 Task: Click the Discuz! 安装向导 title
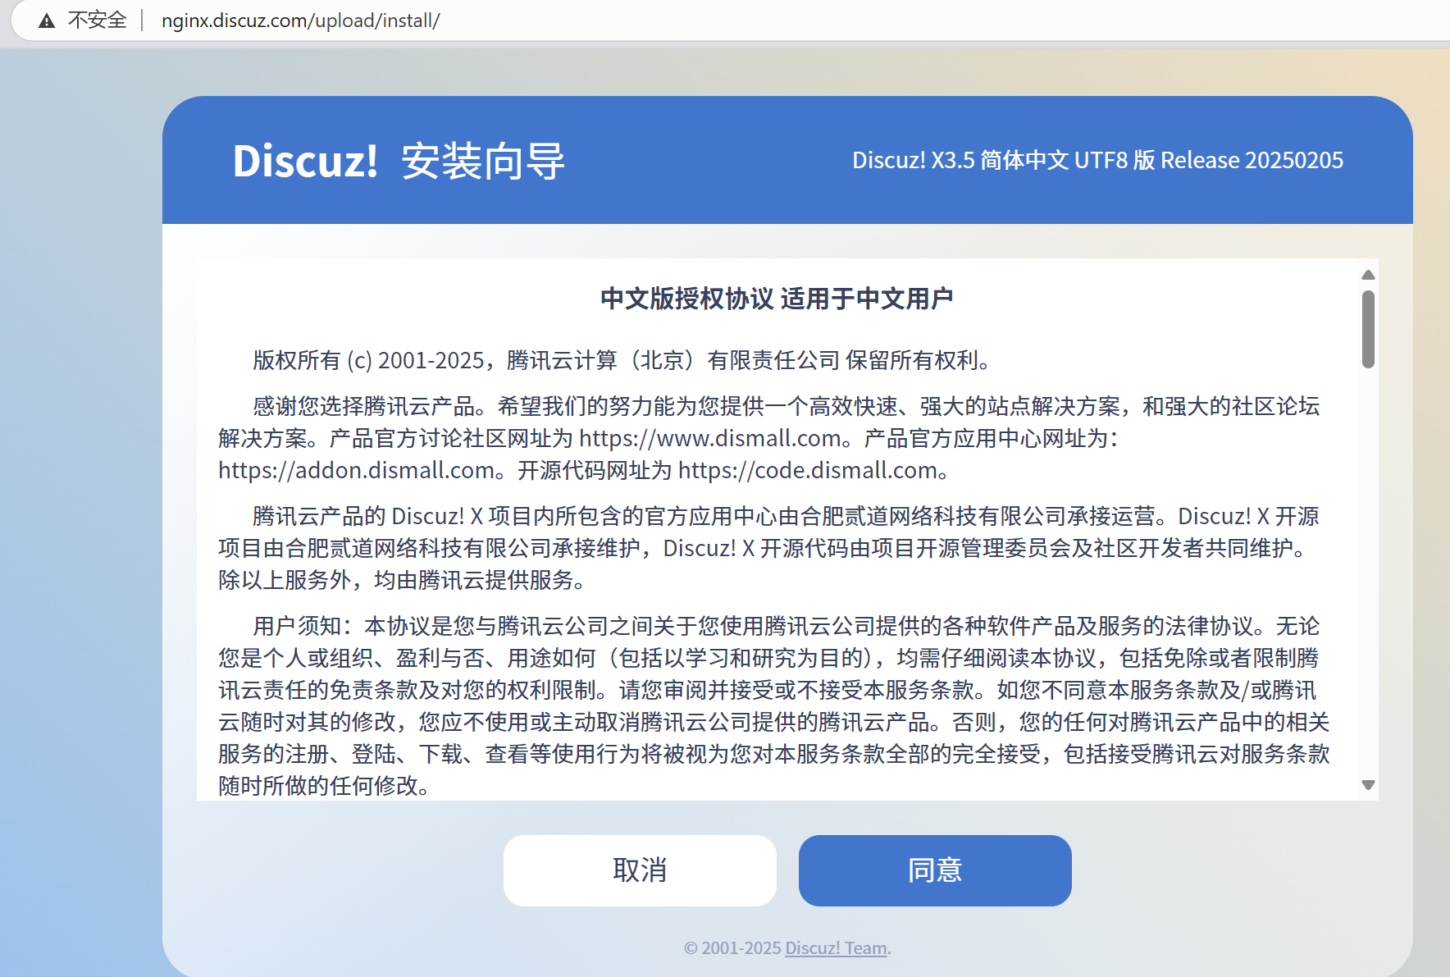click(x=399, y=161)
